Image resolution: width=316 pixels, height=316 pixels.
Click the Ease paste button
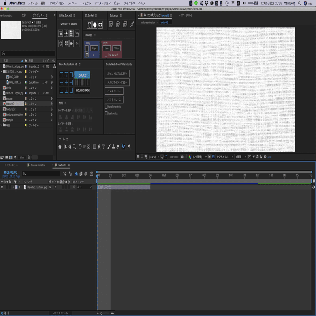(106, 48)
